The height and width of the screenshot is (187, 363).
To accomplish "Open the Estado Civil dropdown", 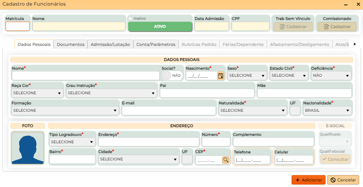I will pos(289,76).
